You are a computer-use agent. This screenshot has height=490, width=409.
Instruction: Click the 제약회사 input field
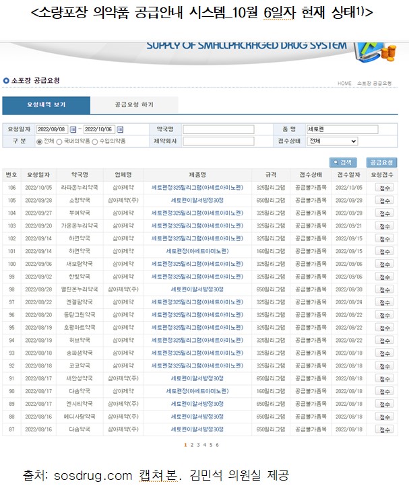(208, 141)
